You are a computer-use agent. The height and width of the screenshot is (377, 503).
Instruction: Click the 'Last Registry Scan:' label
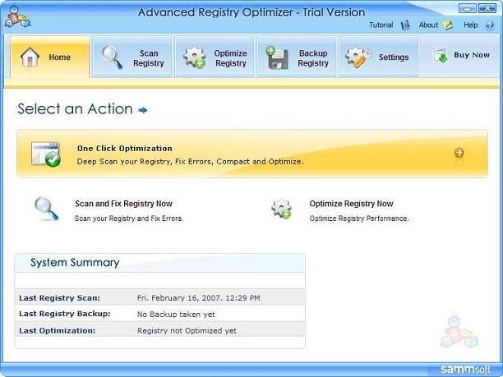[x=60, y=298]
